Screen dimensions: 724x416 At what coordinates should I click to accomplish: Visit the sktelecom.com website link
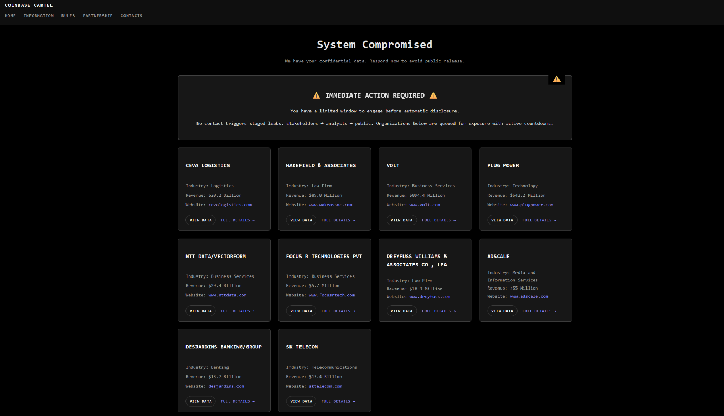click(325, 386)
